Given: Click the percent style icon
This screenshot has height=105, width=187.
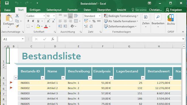Looking at the screenshot, I should click(94, 21).
